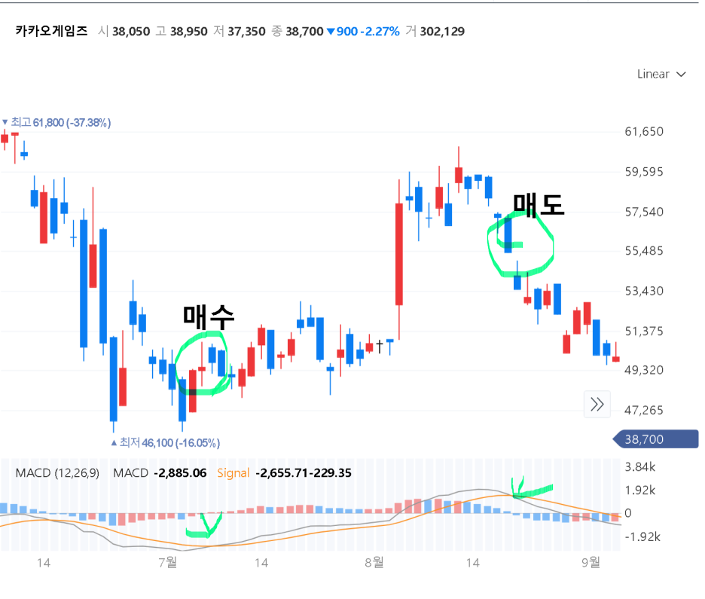
Task: Click the closing price 38,700 in header
Action: point(304,32)
